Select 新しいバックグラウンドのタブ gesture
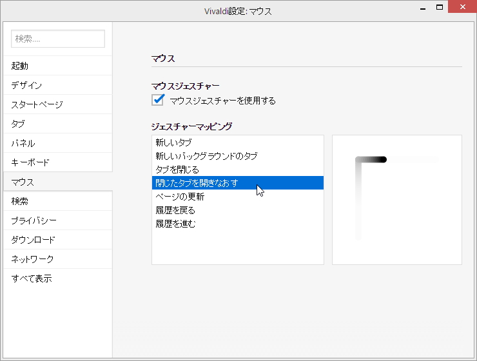 point(238,156)
